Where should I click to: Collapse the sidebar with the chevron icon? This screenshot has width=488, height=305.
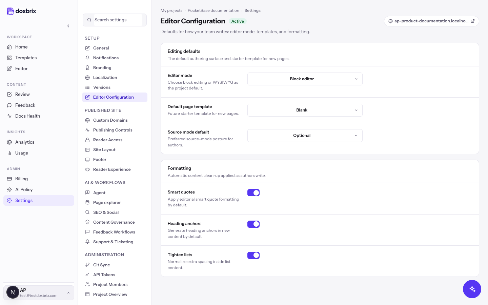[68, 26]
